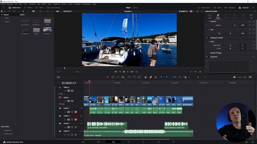Toggle the Volume section enable dot
257x144 pixels.
click(x=208, y=21)
